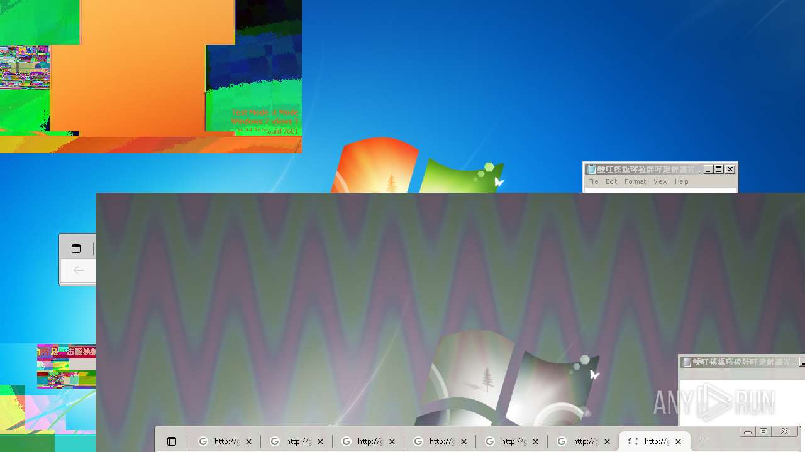Open tab actions menu in bottom browser
805x452 pixels.
tap(172, 442)
